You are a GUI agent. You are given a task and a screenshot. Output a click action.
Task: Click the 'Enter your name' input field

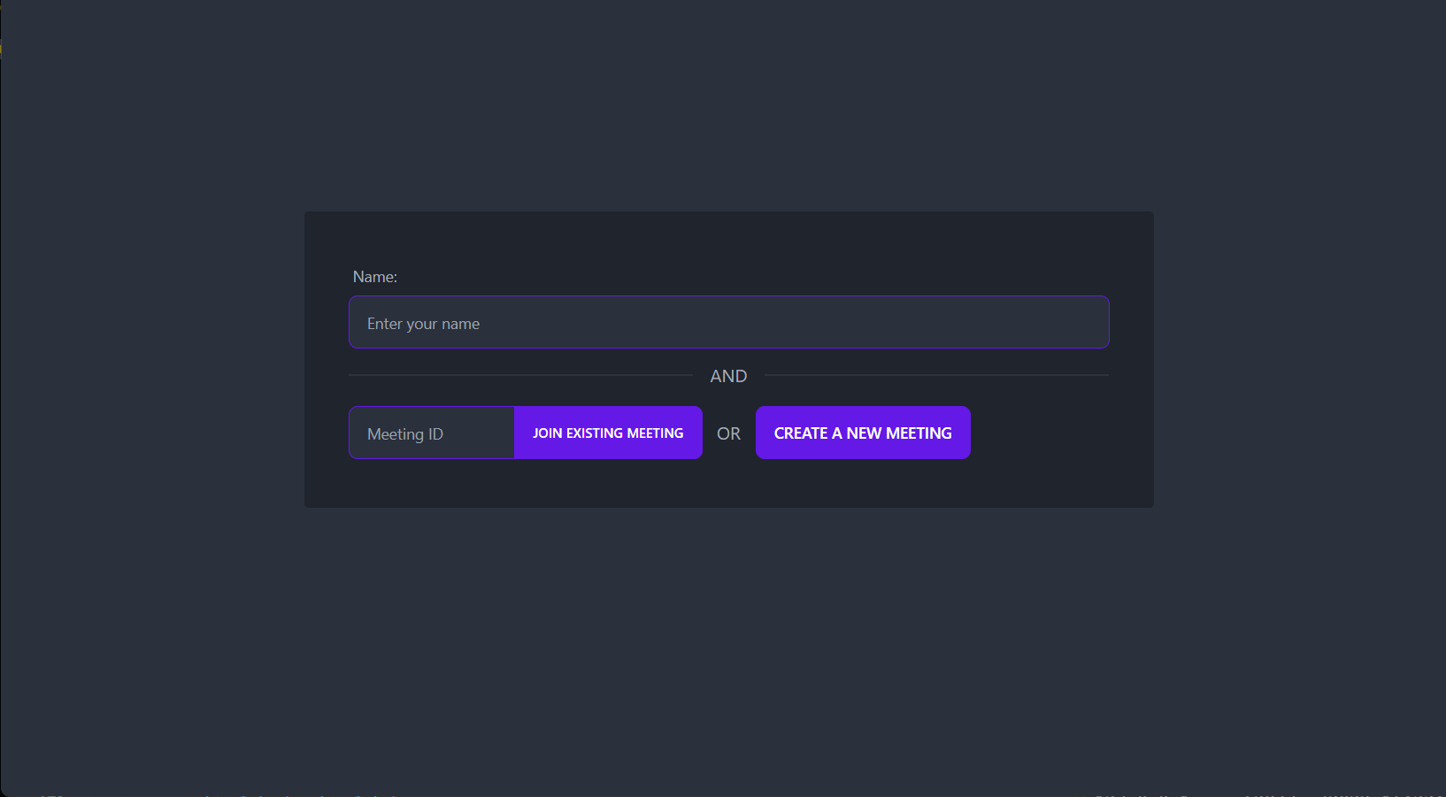[x=728, y=322]
